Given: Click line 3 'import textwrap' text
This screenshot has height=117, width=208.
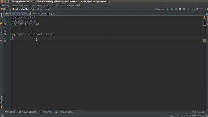Looking at the screenshot, I should [26, 24].
